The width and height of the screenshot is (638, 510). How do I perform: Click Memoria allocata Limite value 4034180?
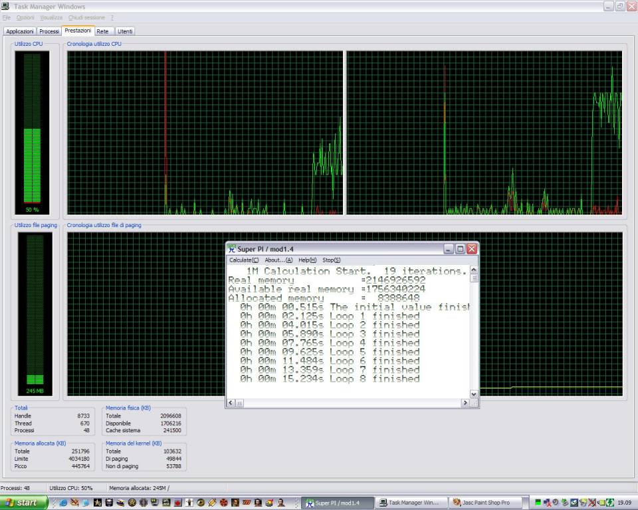coord(79,459)
